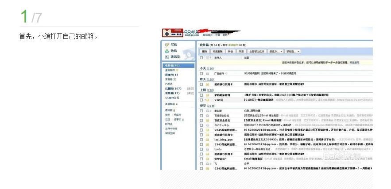Open the 收件箱(40) folder
The width and height of the screenshot is (391, 189).
pos(178,66)
